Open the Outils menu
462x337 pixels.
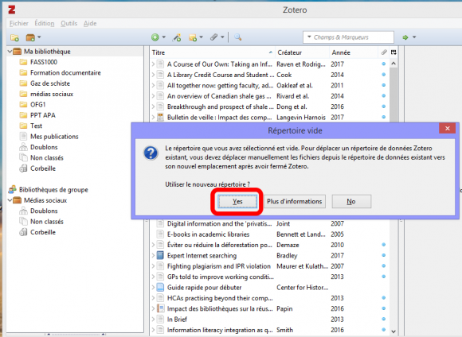(69, 23)
